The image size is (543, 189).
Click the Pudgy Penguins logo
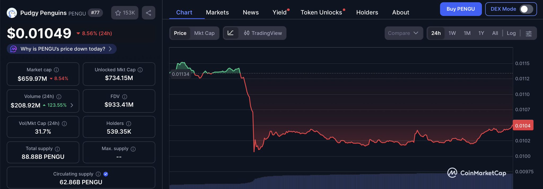(12, 13)
